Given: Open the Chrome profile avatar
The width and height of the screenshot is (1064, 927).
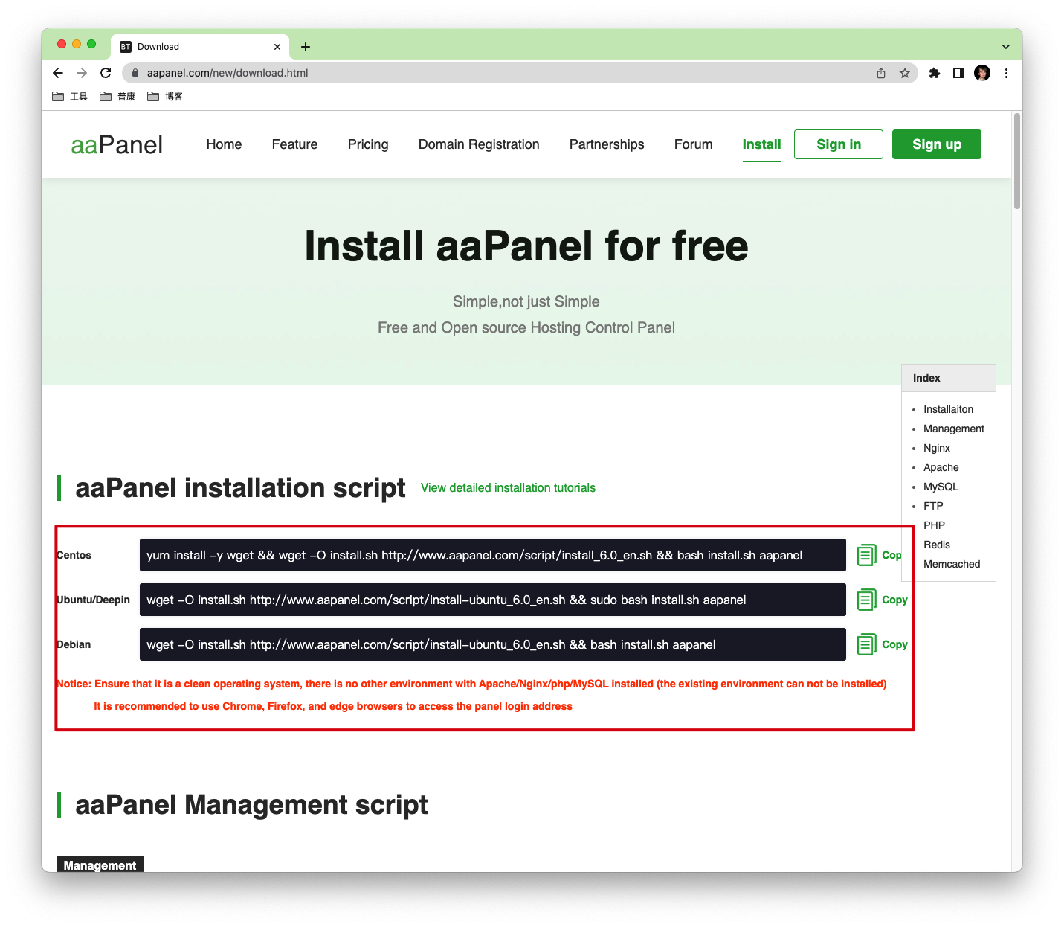Looking at the screenshot, I should point(982,73).
